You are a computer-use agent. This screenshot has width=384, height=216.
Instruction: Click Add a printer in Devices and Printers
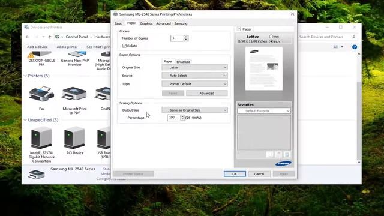coord(67,47)
